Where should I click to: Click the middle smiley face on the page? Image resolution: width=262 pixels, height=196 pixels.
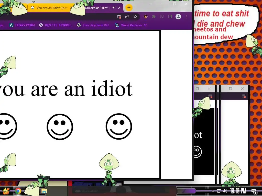point(60,127)
